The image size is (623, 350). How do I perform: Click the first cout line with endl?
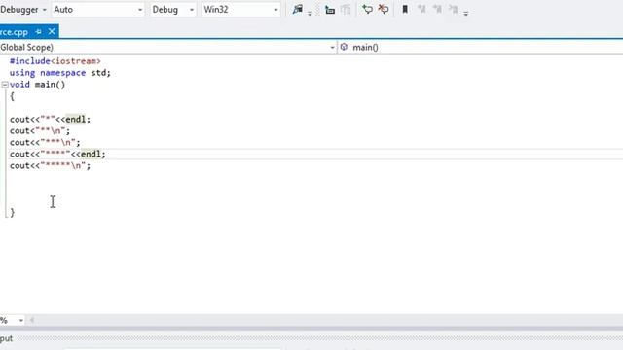pyautogui.click(x=50, y=119)
